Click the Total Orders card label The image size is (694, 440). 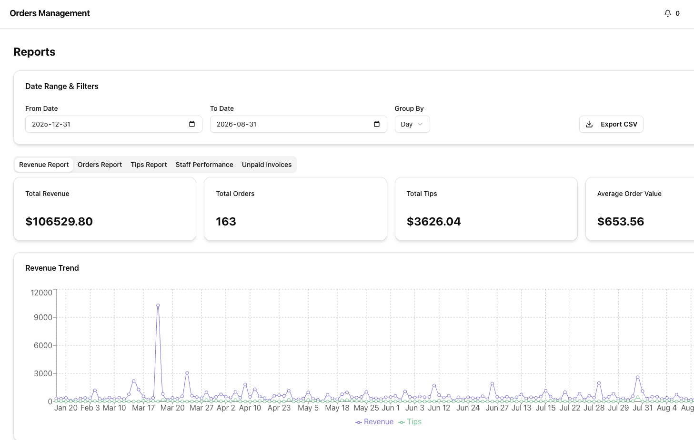click(235, 194)
